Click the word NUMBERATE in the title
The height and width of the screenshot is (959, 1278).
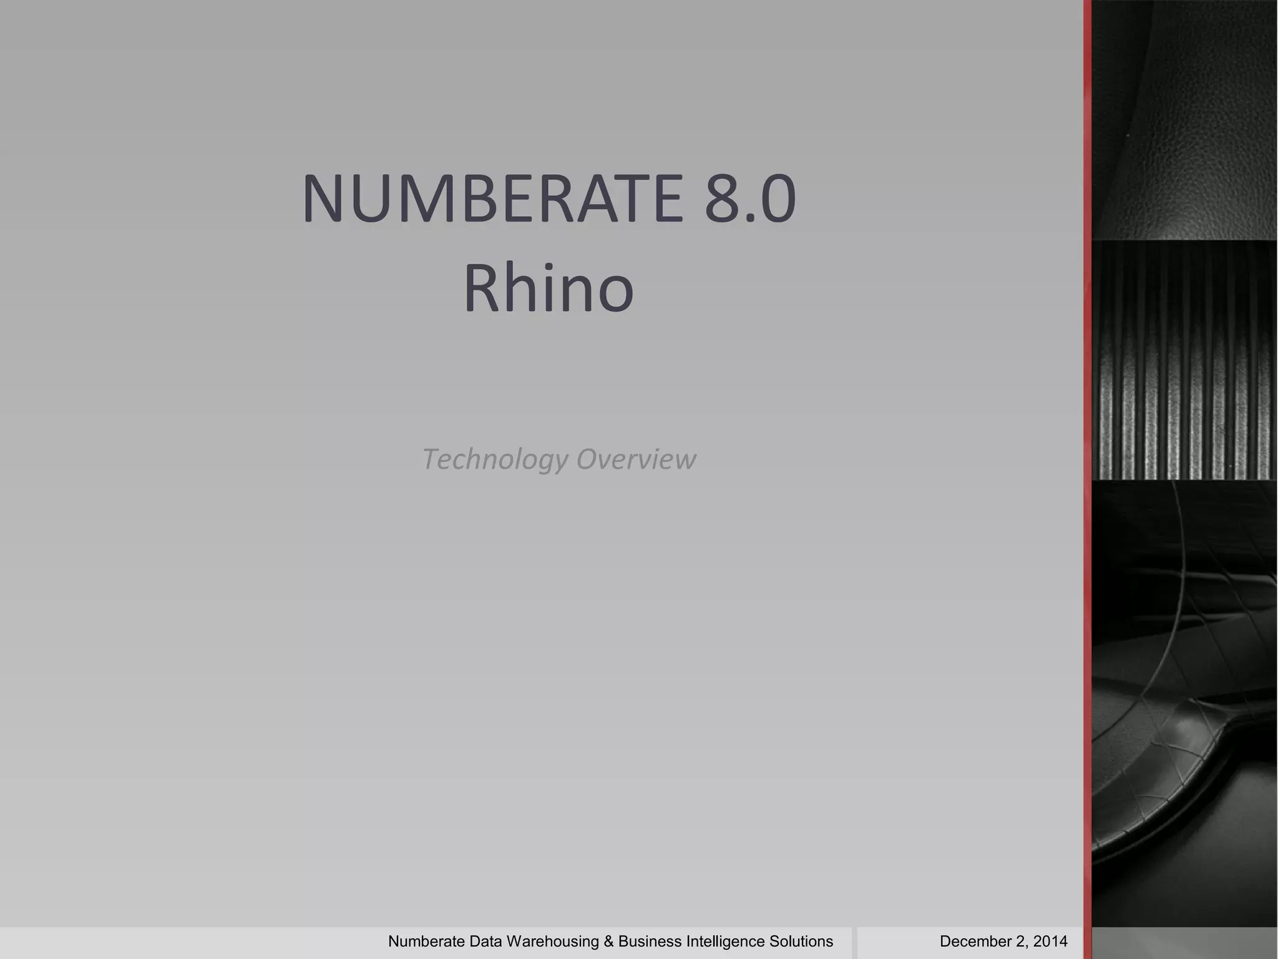[493, 199]
